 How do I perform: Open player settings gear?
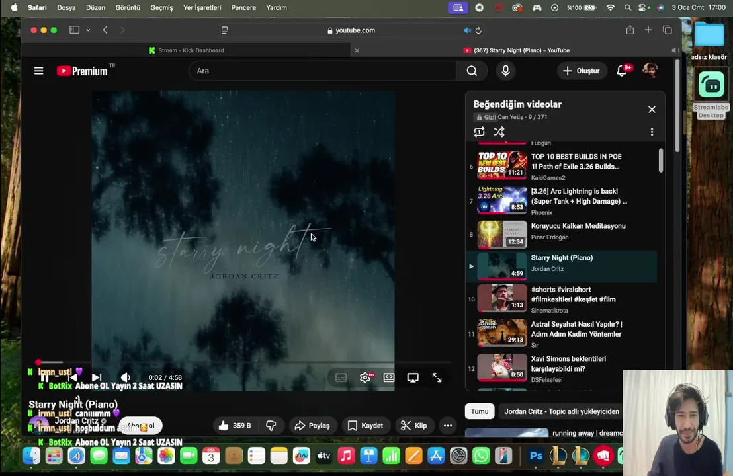point(365,378)
